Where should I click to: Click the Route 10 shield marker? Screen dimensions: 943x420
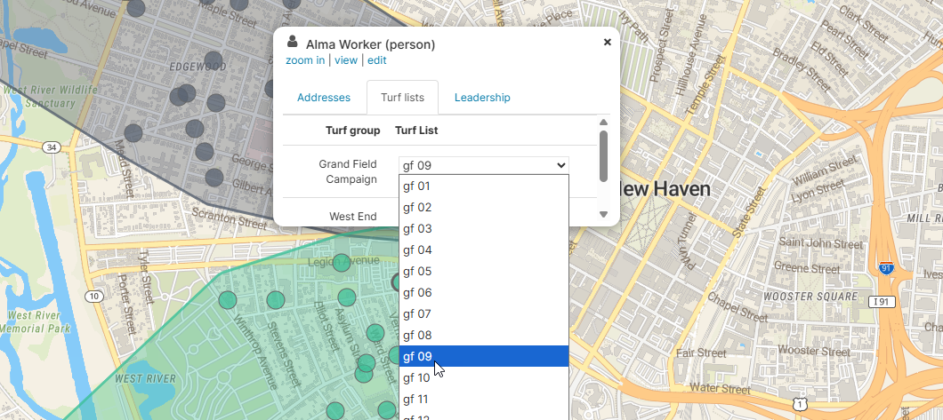(93, 296)
